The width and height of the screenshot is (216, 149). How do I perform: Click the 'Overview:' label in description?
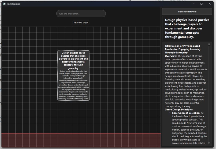pyautogui.click(x=171, y=56)
